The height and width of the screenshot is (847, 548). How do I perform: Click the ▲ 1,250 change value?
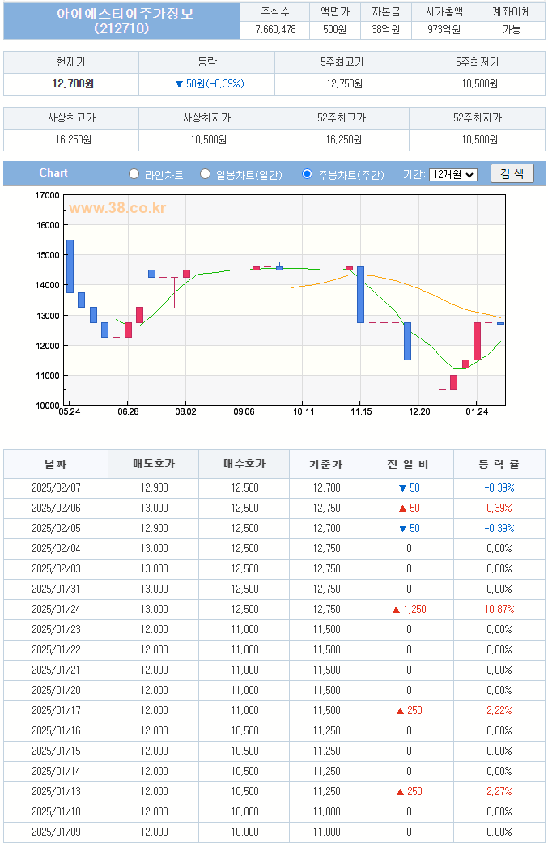pos(410,609)
